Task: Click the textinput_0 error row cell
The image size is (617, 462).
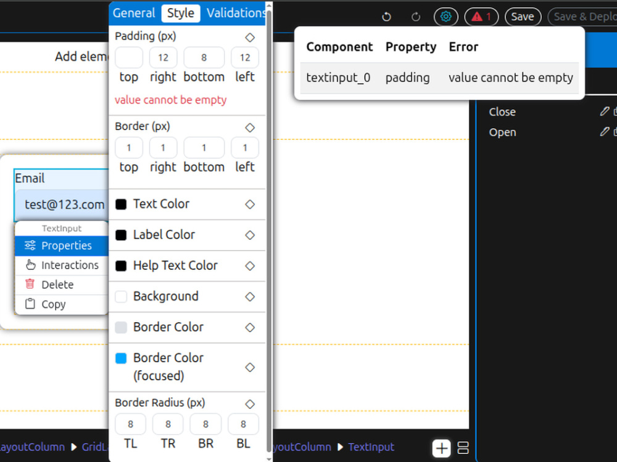Action: click(338, 78)
